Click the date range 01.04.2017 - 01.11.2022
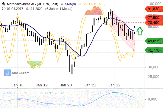Image resolution: width=163 pixels, height=108 pixels. [25, 9]
